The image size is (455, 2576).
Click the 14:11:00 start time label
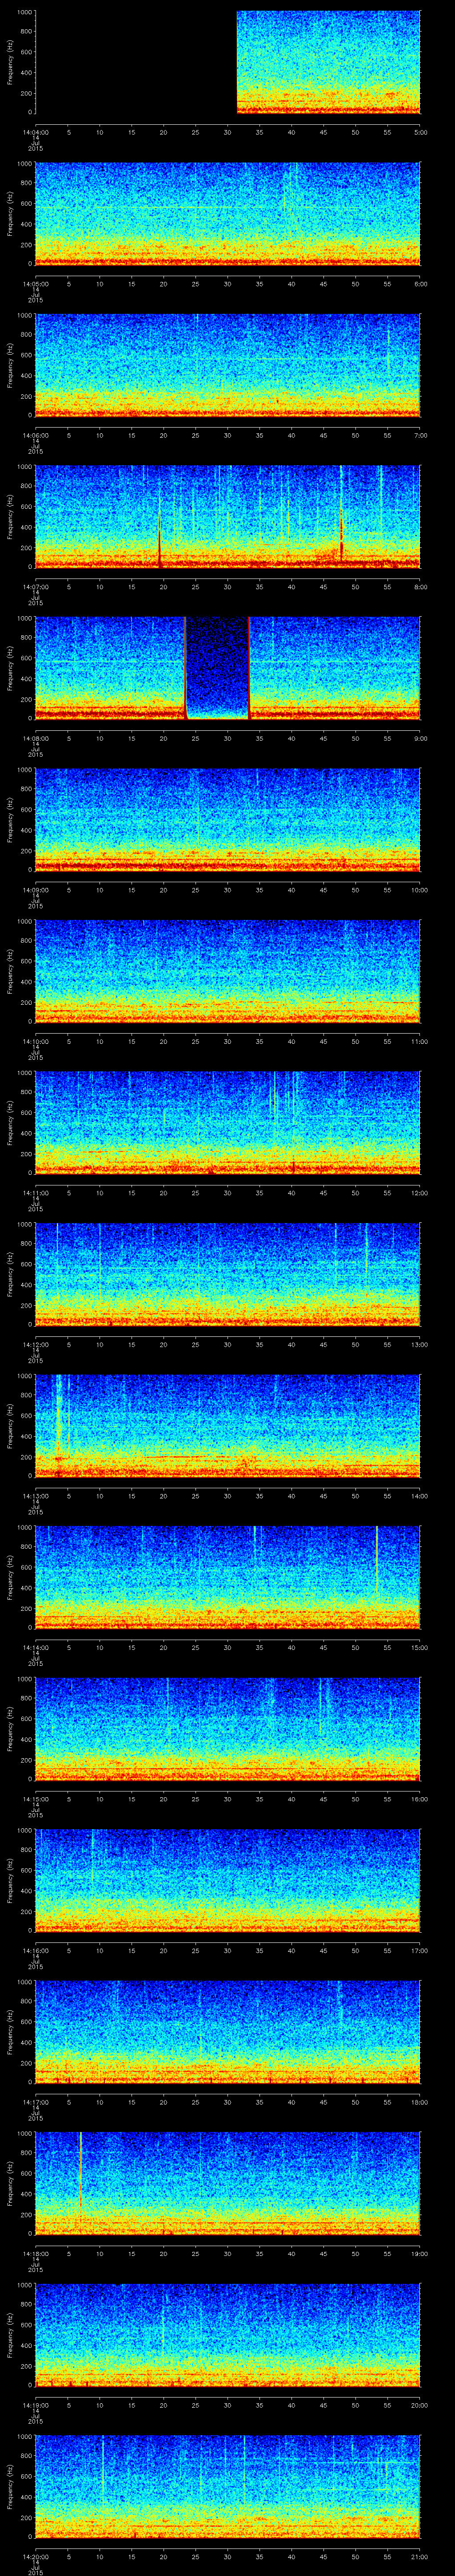[x=35, y=1193]
